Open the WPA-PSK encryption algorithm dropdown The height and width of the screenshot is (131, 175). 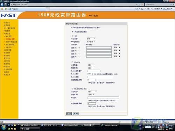click(91, 95)
